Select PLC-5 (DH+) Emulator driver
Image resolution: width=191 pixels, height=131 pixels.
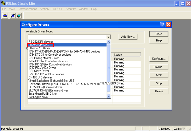(67, 87)
